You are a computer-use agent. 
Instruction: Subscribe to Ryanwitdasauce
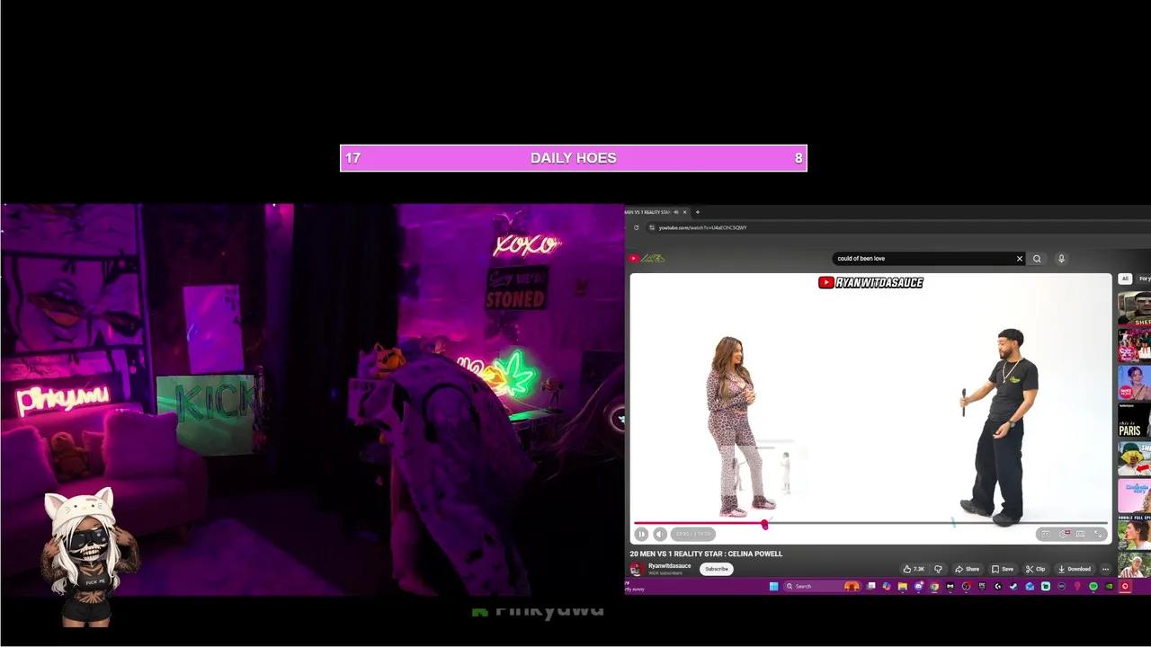coord(717,569)
